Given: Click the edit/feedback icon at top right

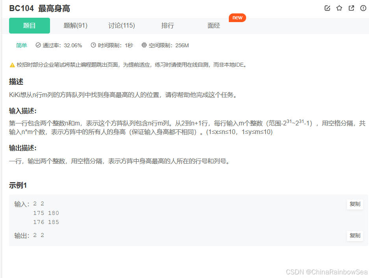Looking at the screenshot, I should (327, 8).
